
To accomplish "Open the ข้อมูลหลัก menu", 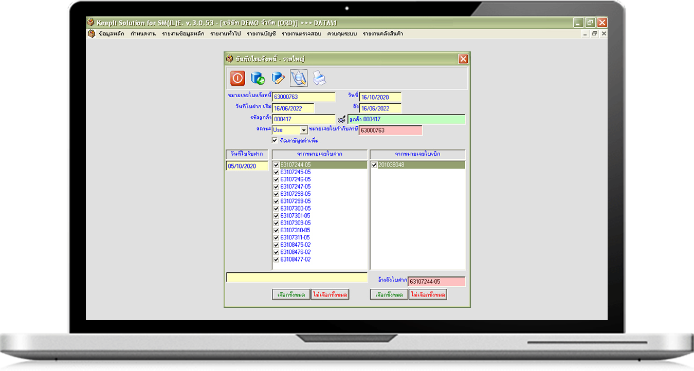I will [112, 34].
